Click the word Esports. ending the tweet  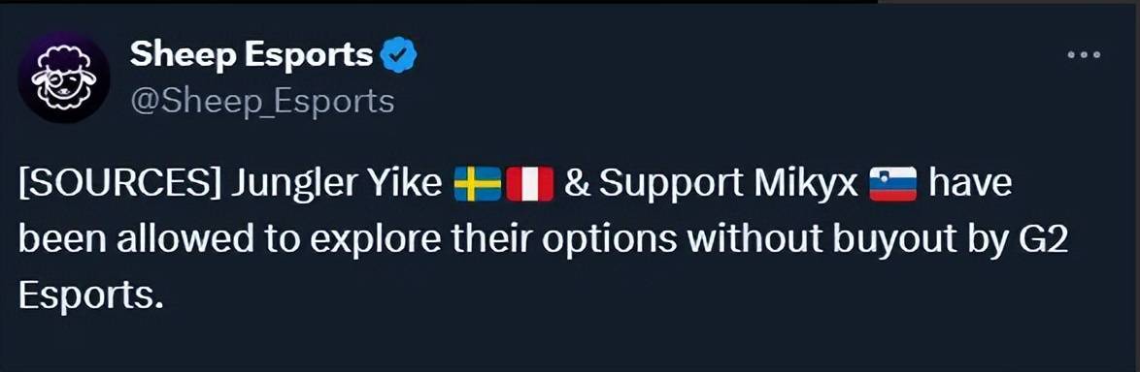[x=87, y=295]
